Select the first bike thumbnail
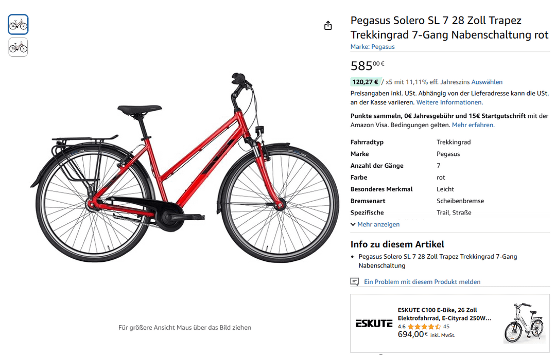Viewport: 556px width, 355px height. (x=18, y=25)
